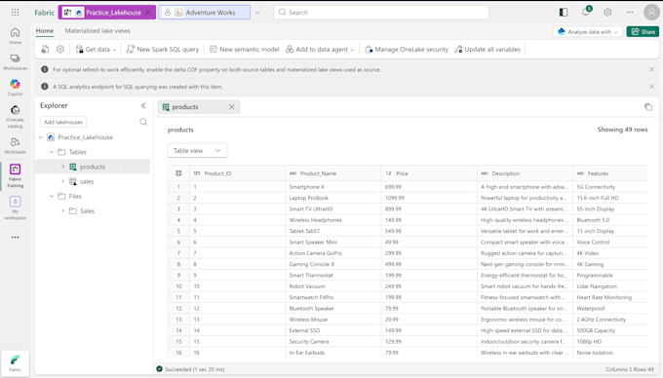Click the table grid select-all icon

178,173
